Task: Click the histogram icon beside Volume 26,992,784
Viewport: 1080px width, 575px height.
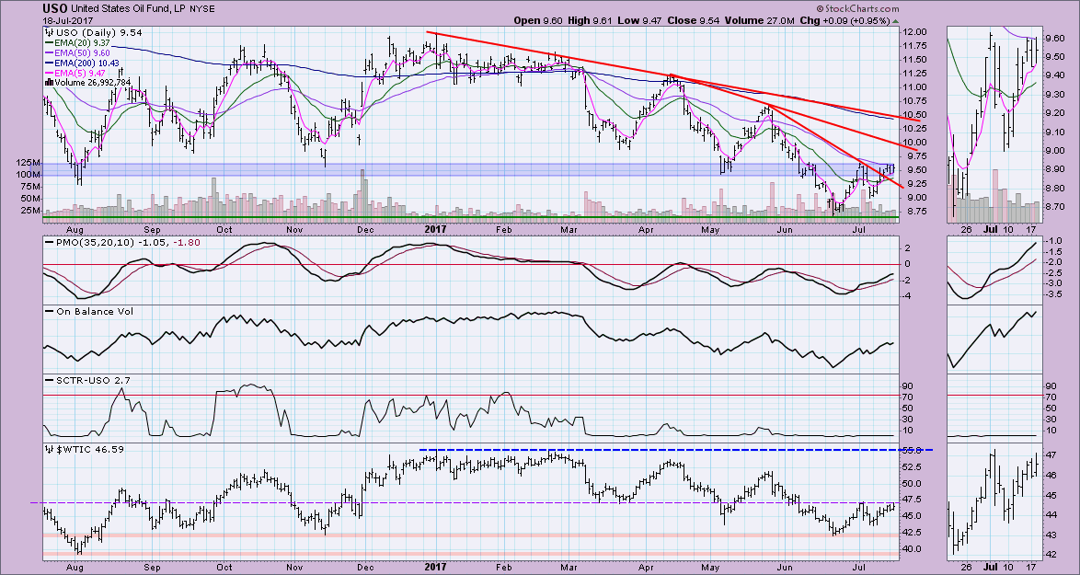Action: click(48, 82)
